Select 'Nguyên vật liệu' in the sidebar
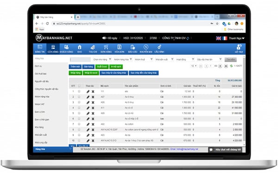 click(42, 81)
